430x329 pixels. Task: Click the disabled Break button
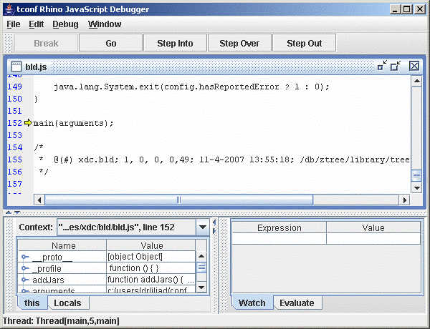pyautogui.click(x=46, y=43)
